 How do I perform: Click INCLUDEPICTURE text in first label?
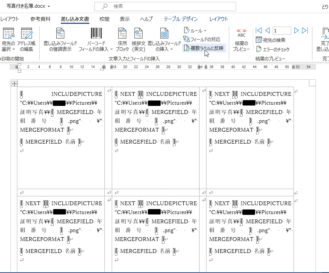pos(77,94)
